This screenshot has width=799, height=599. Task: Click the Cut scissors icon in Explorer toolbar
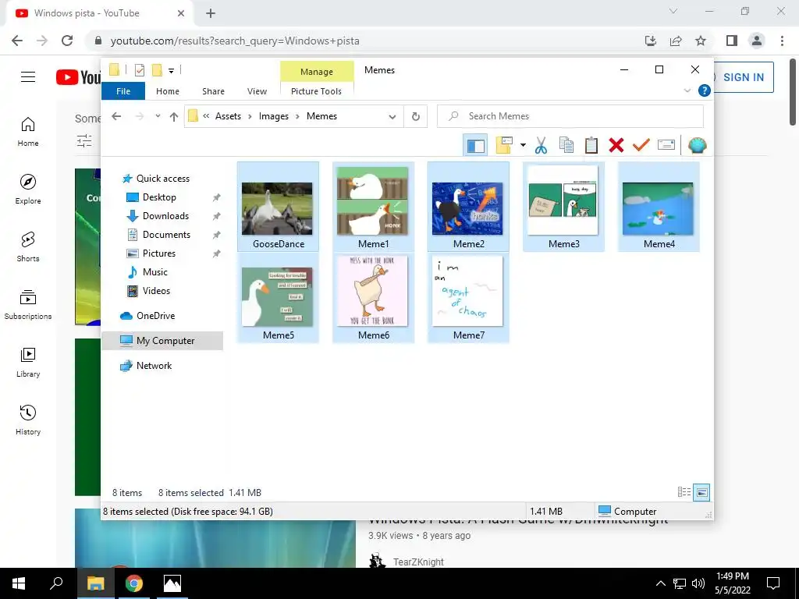point(542,146)
